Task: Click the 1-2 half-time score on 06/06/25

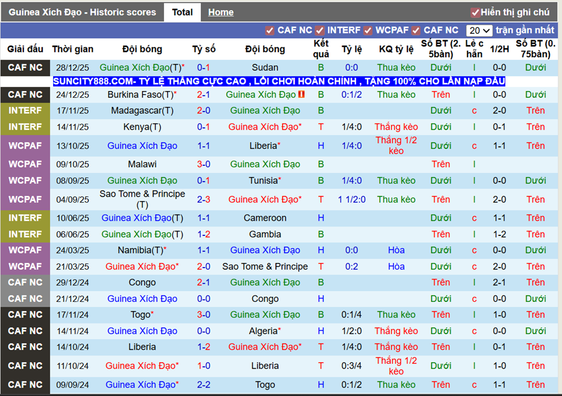Action: coord(500,234)
